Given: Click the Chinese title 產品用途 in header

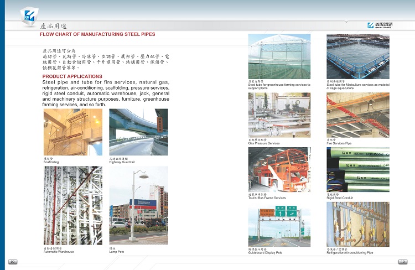Looking at the screenshot, I should tap(54, 26).
